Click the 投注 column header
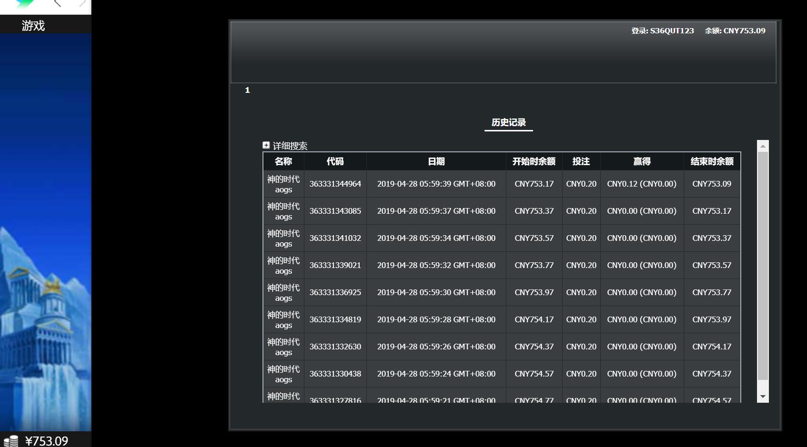The image size is (807, 447). 581,161
